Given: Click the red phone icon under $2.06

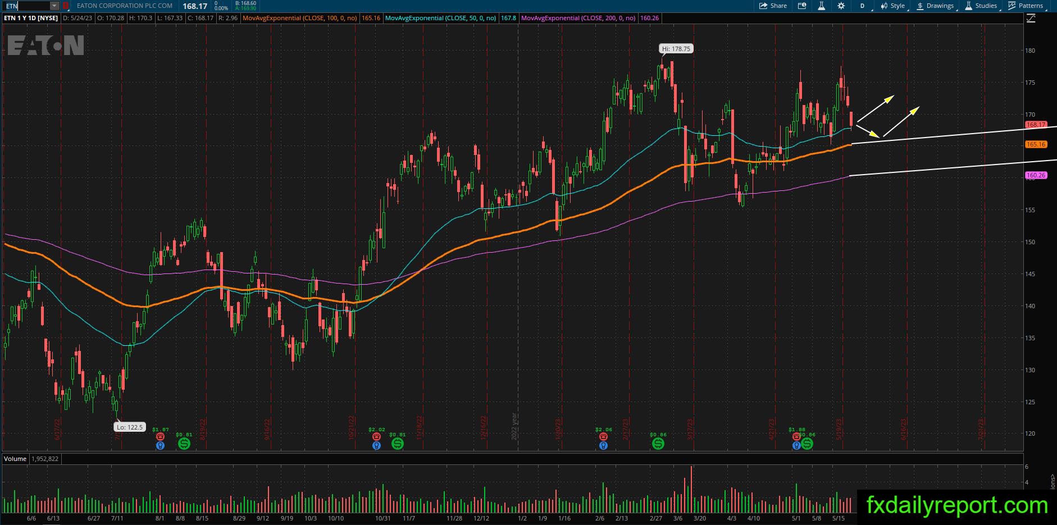Looking at the screenshot, I should click(x=603, y=436).
